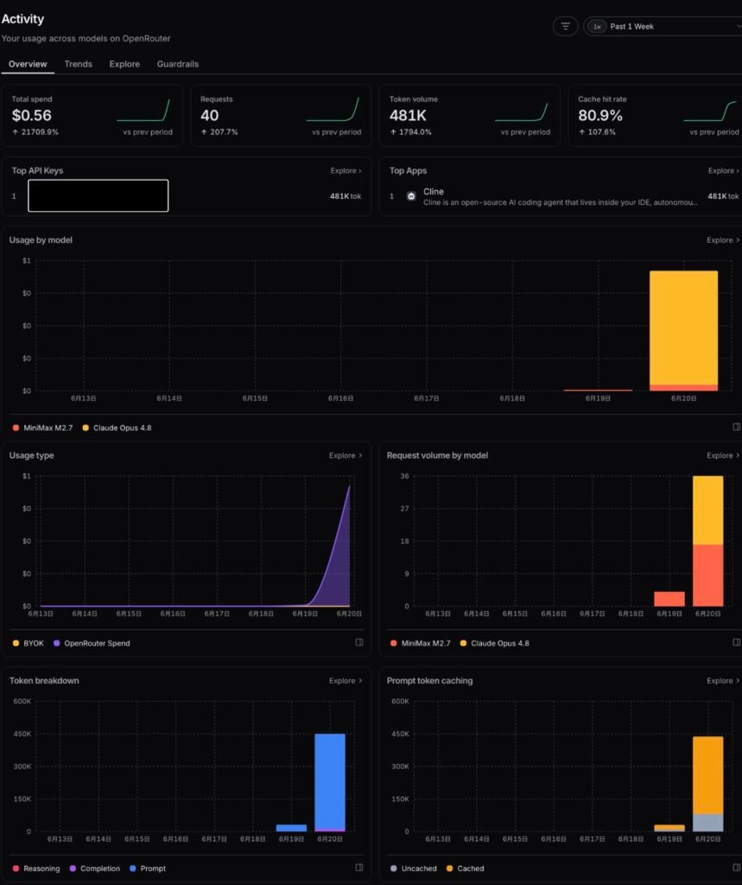
Task: Open the filter options icon button
Action: coord(565,27)
